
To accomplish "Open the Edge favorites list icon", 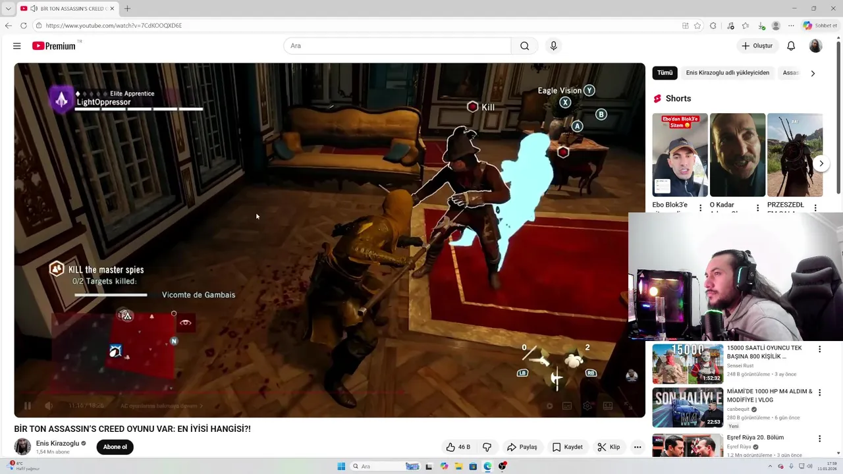I will click(746, 26).
